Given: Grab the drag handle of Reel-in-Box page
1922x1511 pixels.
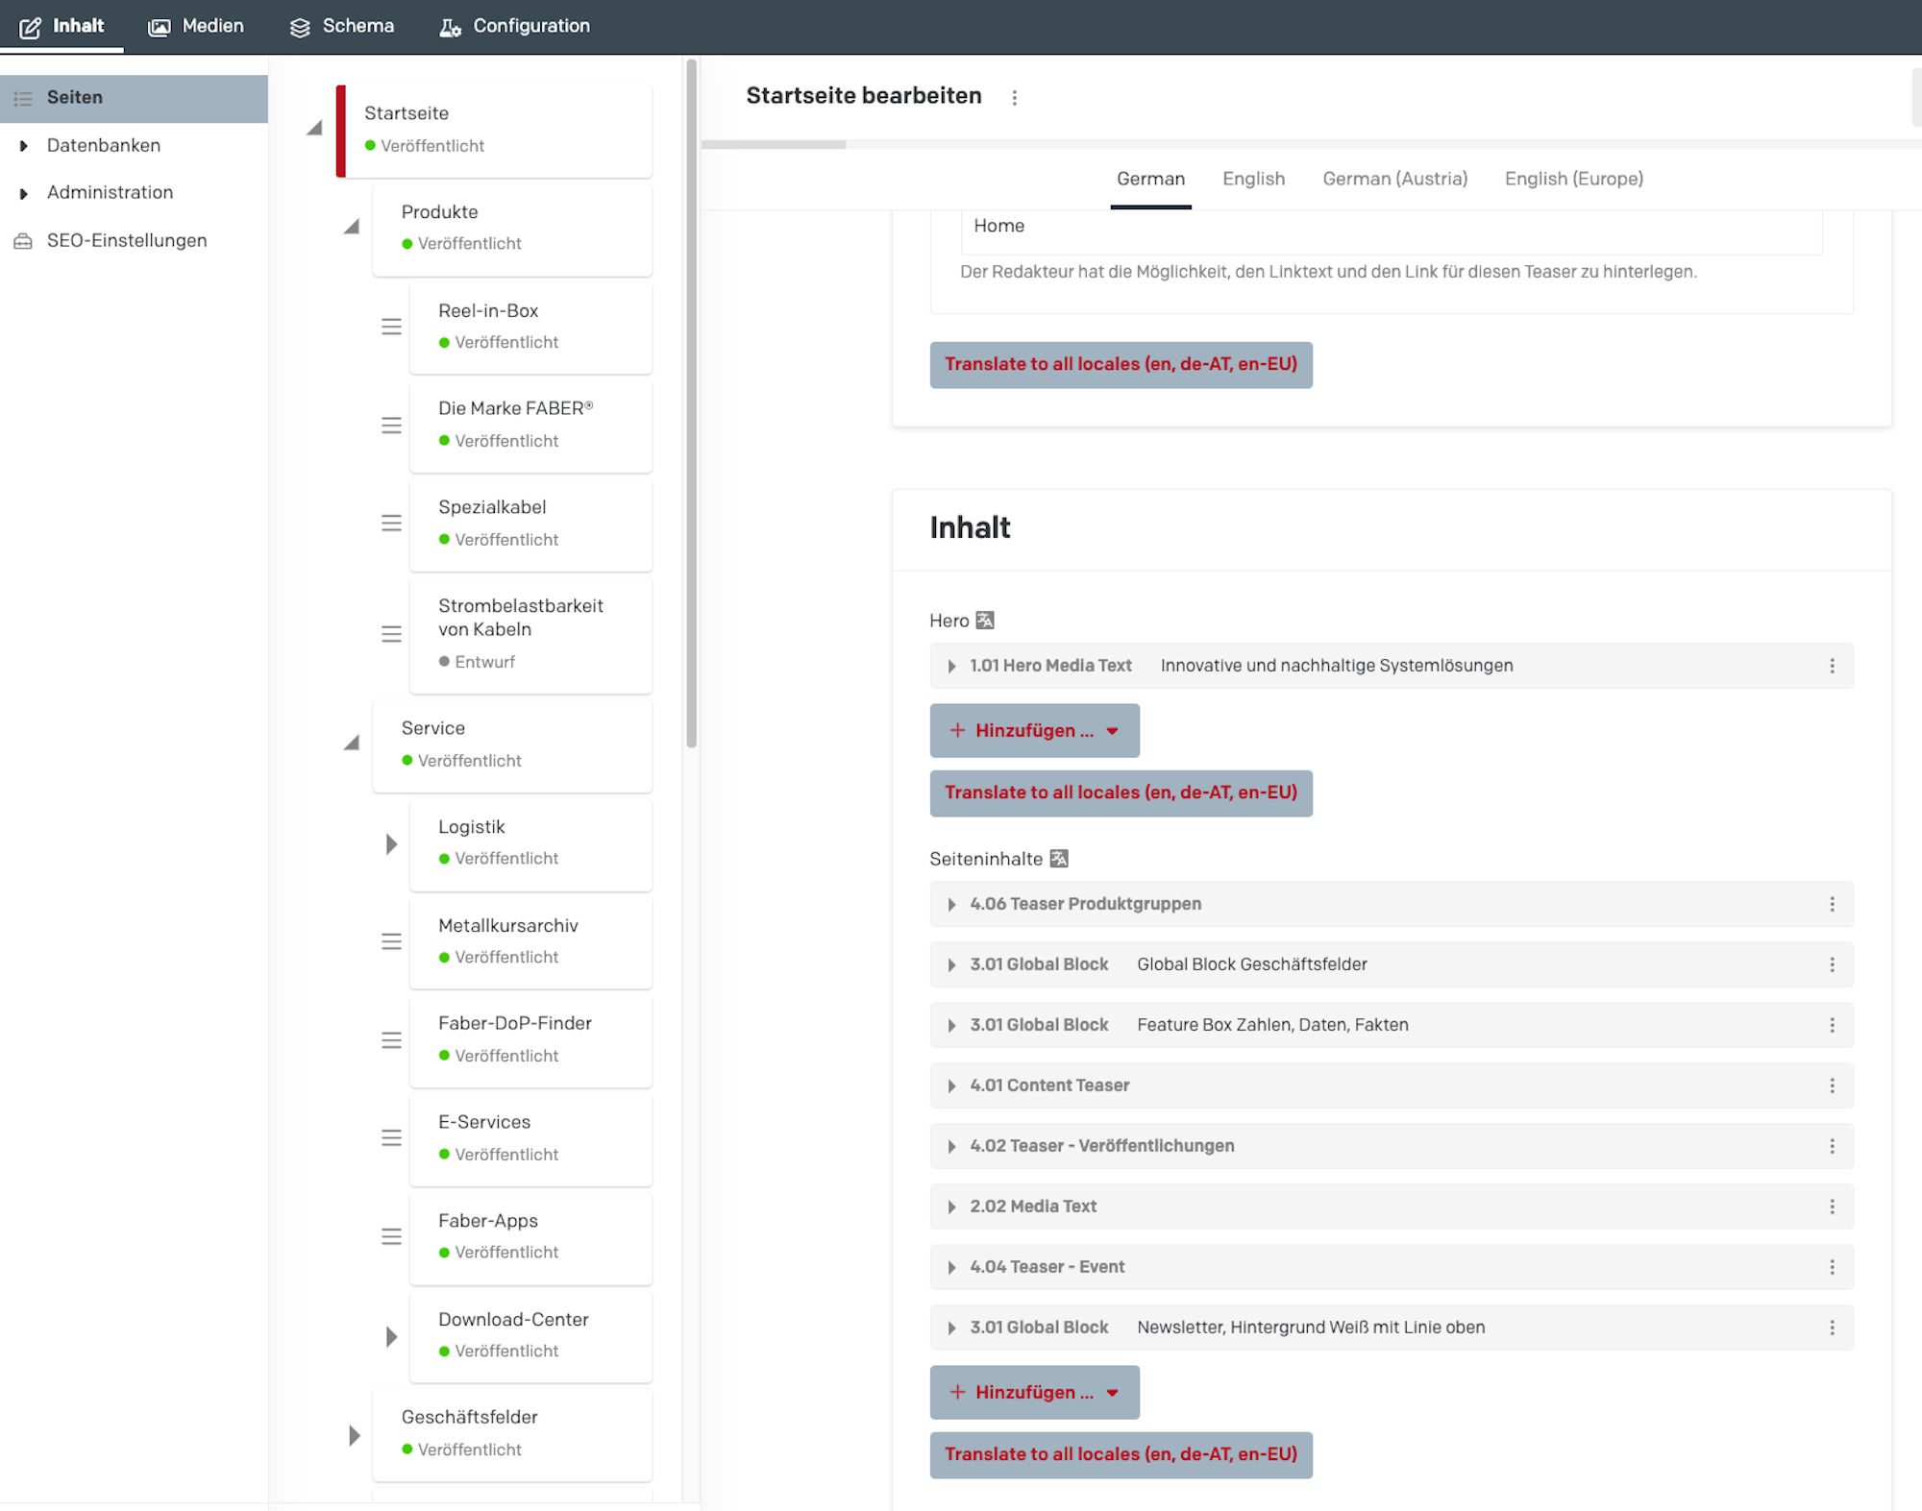Looking at the screenshot, I should (391, 327).
